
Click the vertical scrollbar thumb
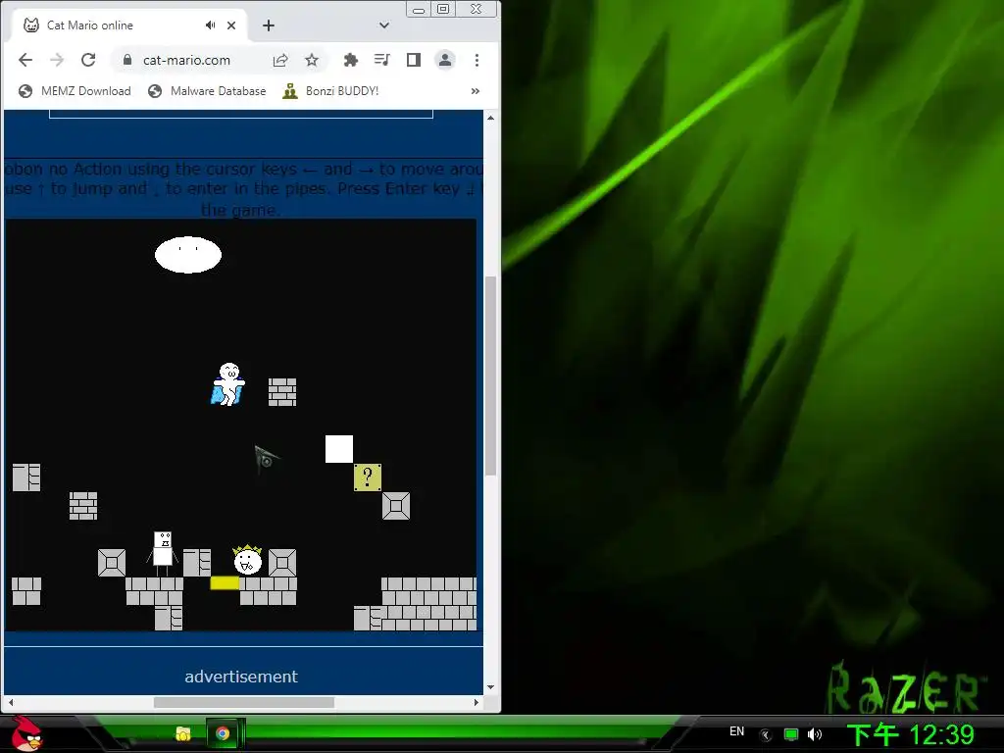click(491, 376)
